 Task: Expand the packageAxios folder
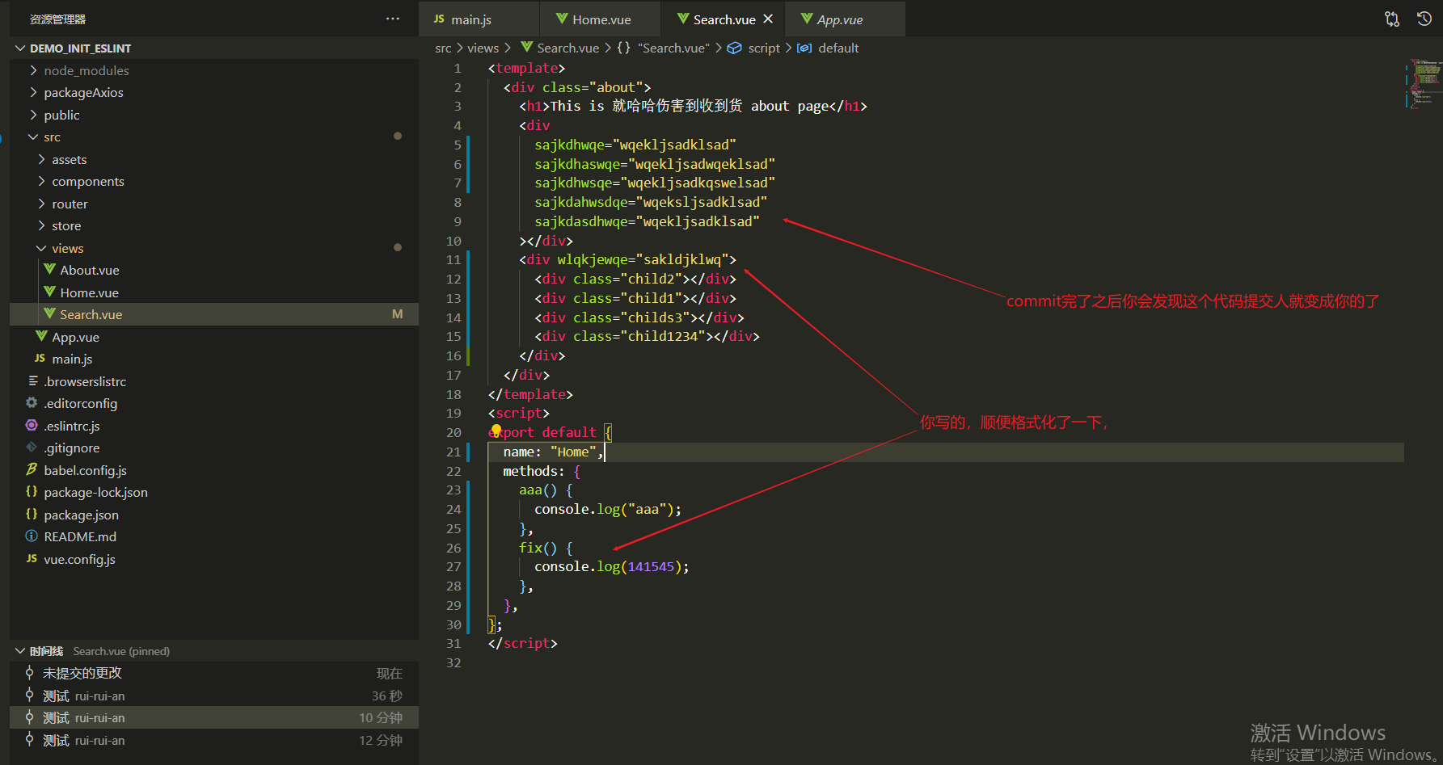point(33,92)
